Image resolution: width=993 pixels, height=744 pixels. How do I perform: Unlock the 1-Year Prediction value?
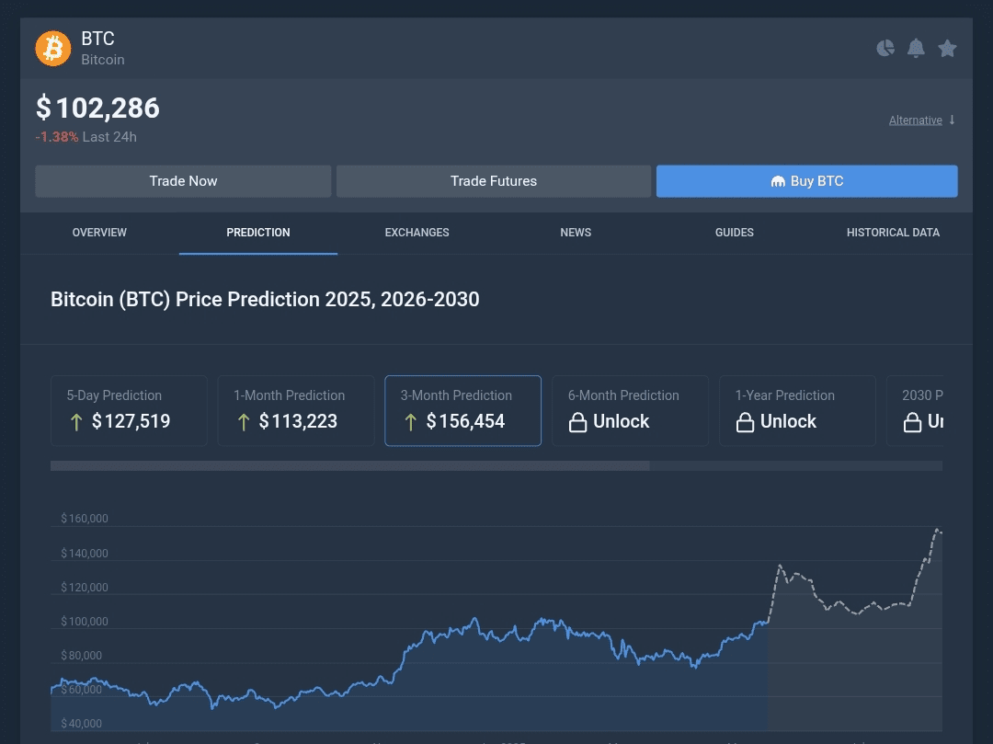pyautogui.click(x=788, y=421)
